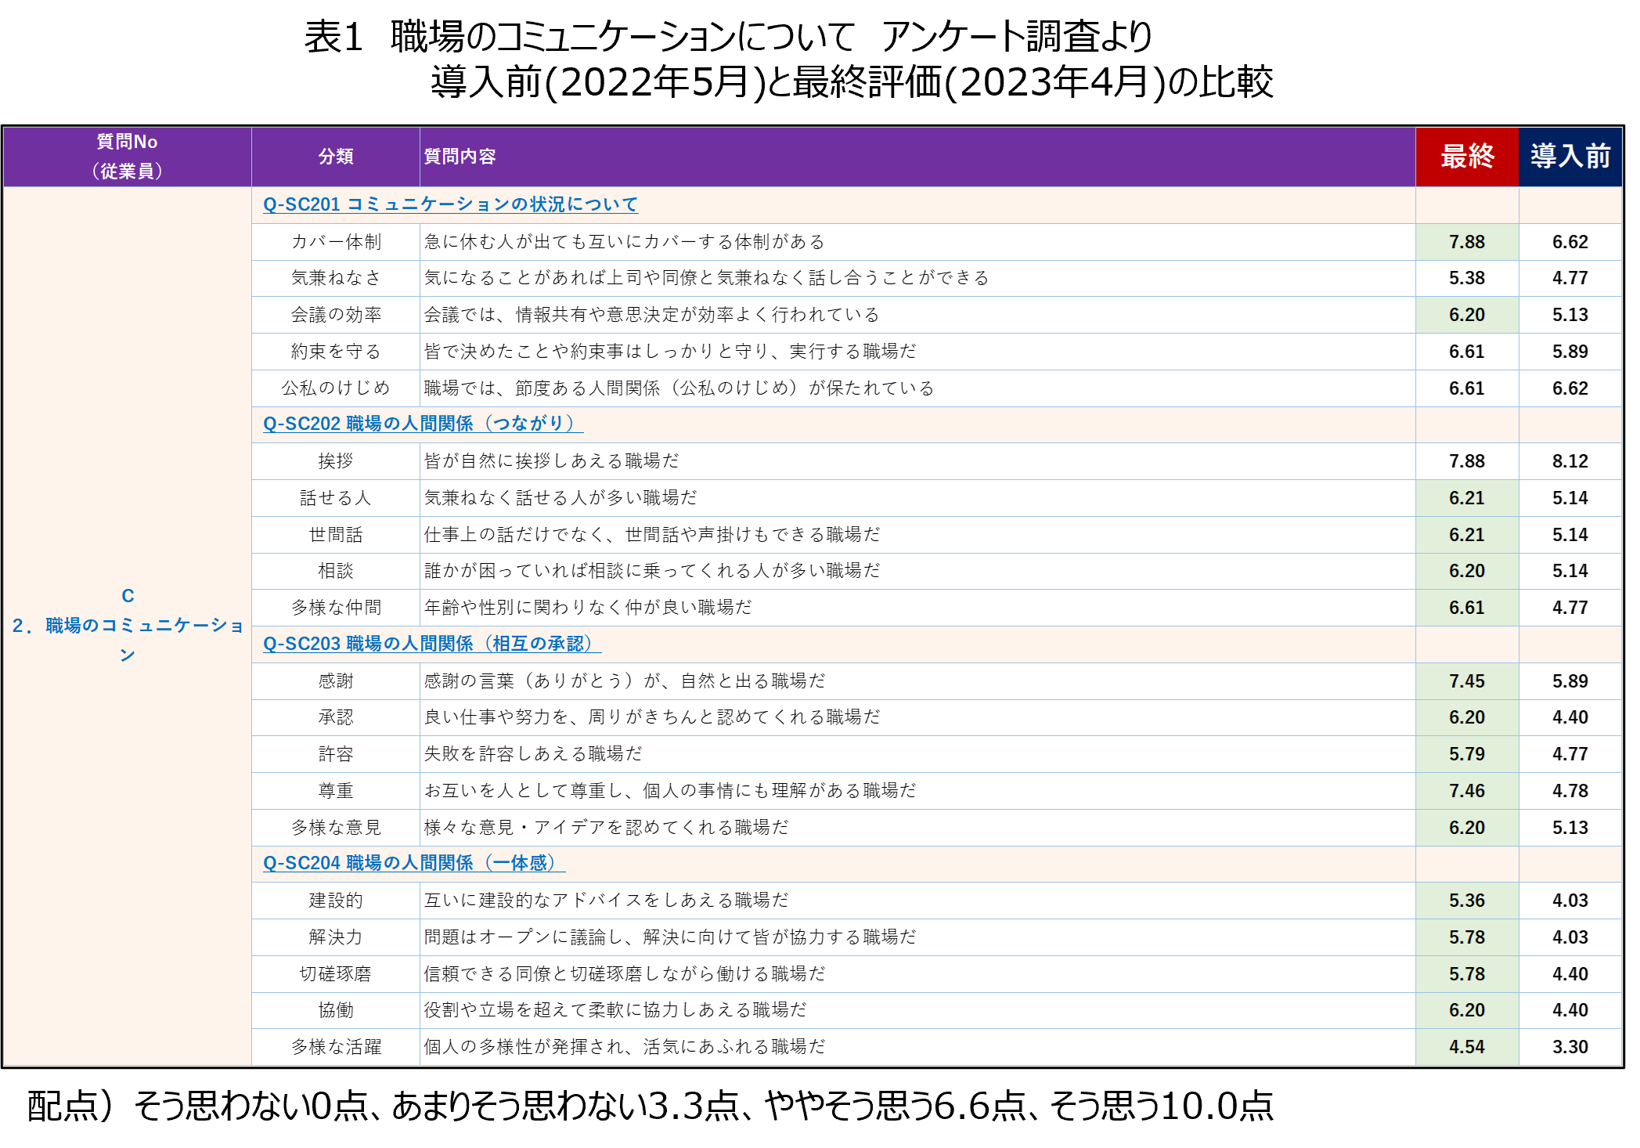Click the Q-SC201 section's 6.20 score cell

pos(1467,315)
